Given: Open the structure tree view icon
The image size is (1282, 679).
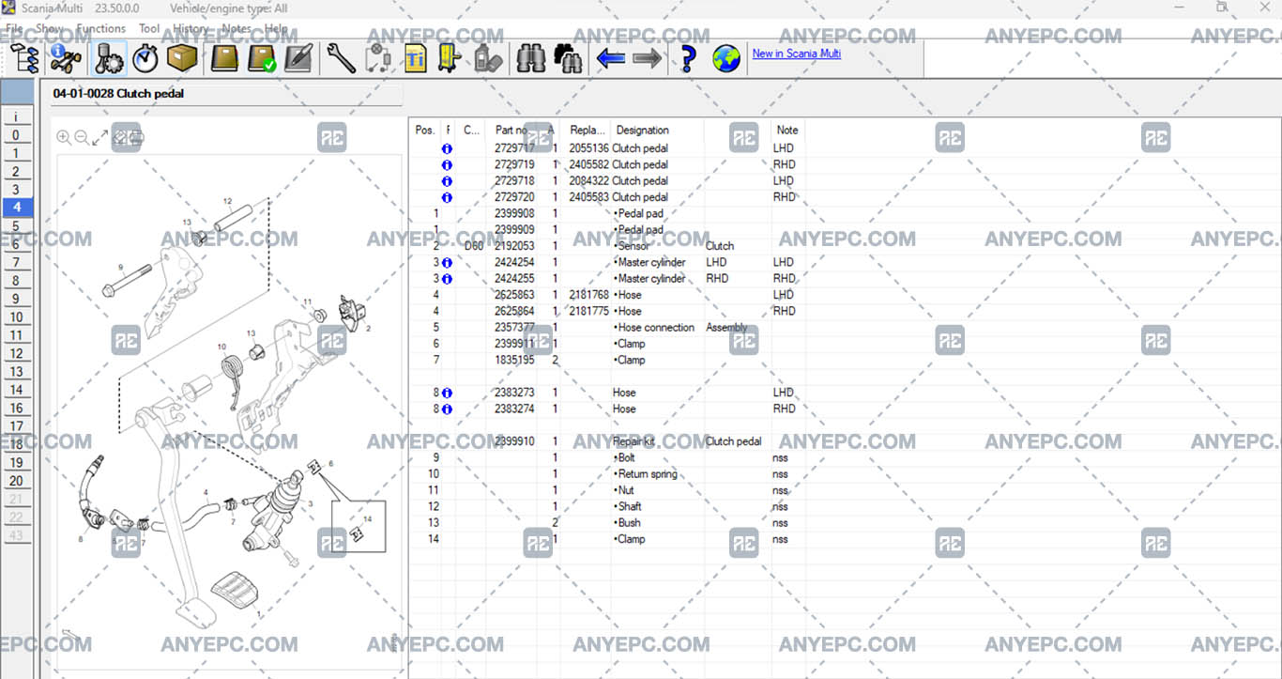Looking at the screenshot, I should [x=25, y=58].
